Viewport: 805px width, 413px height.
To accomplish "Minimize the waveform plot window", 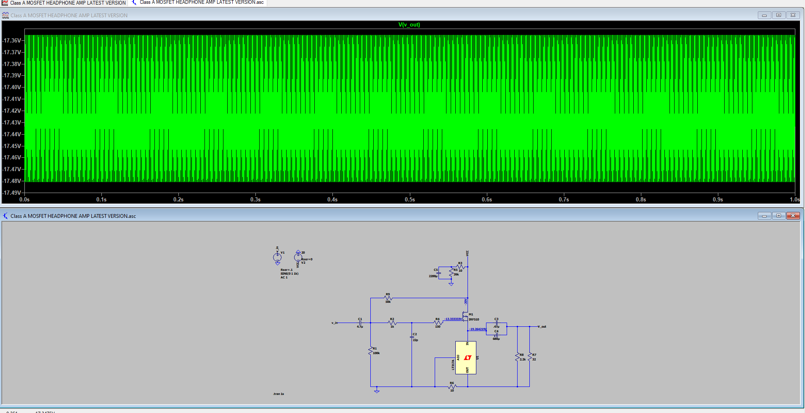I will pyautogui.click(x=764, y=15).
